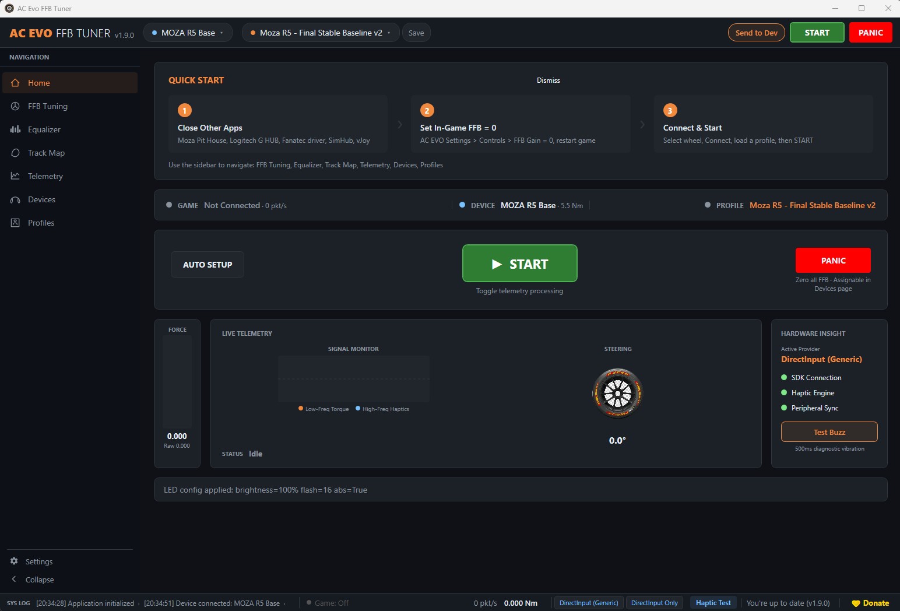Click the Send to Dev button
Image resolution: width=900 pixels, height=611 pixels.
[x=757, y=33]
